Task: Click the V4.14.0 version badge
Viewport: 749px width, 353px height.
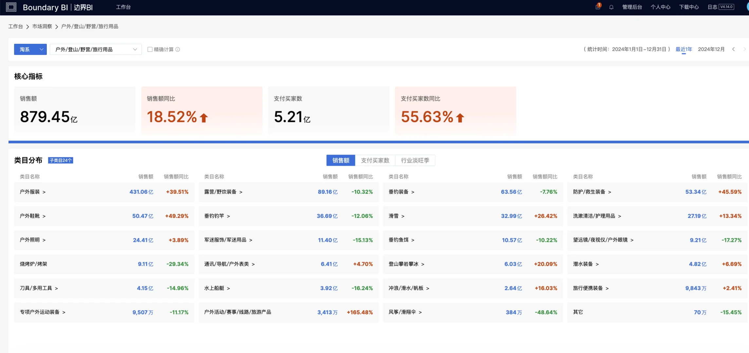Action: (726, 7)
